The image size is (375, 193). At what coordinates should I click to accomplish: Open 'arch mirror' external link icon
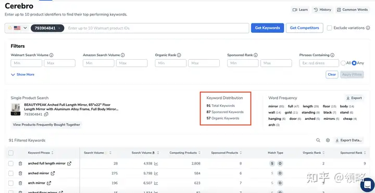pyautogui.click(x=49, y=183)
